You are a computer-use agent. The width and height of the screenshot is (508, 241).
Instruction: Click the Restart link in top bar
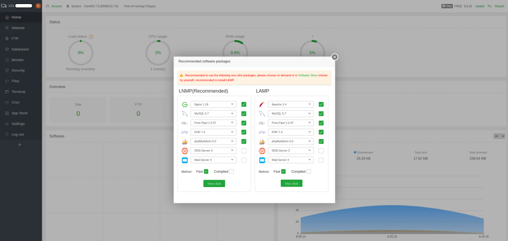click(499, 6)
